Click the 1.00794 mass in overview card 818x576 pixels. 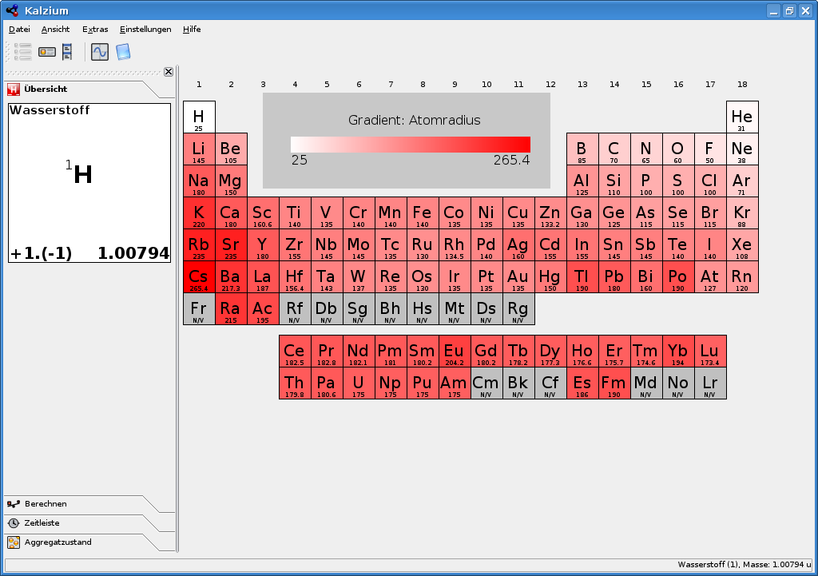click(133, 253)
